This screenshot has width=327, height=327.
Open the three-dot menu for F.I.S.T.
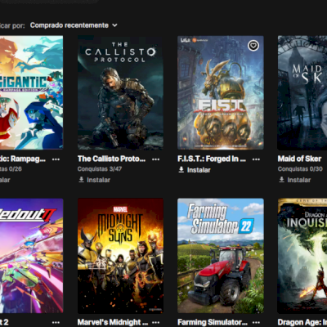pyautogui.click(x=256, y=159)
